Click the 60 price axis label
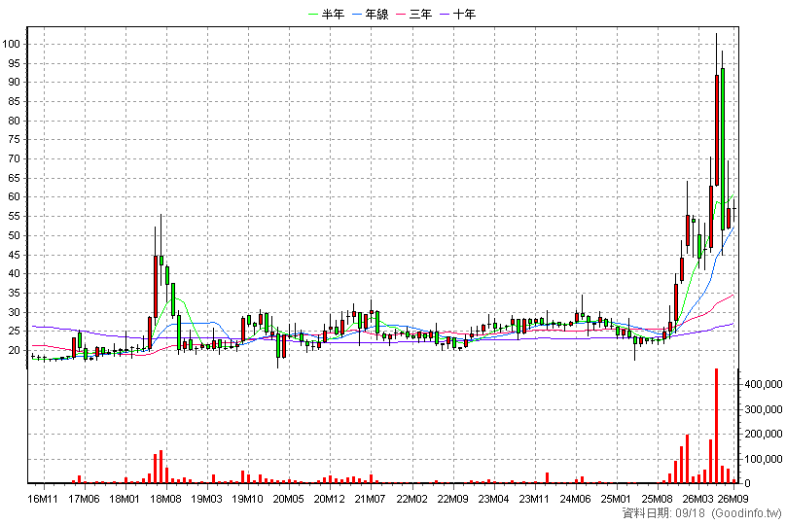Viewport: 786px width, 525px height. click(x=14, y=197)
